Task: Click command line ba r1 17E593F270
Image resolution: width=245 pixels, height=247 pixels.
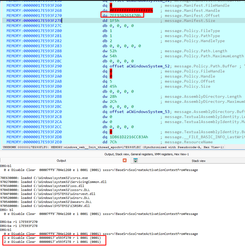Action: click(x=19, y=222)
